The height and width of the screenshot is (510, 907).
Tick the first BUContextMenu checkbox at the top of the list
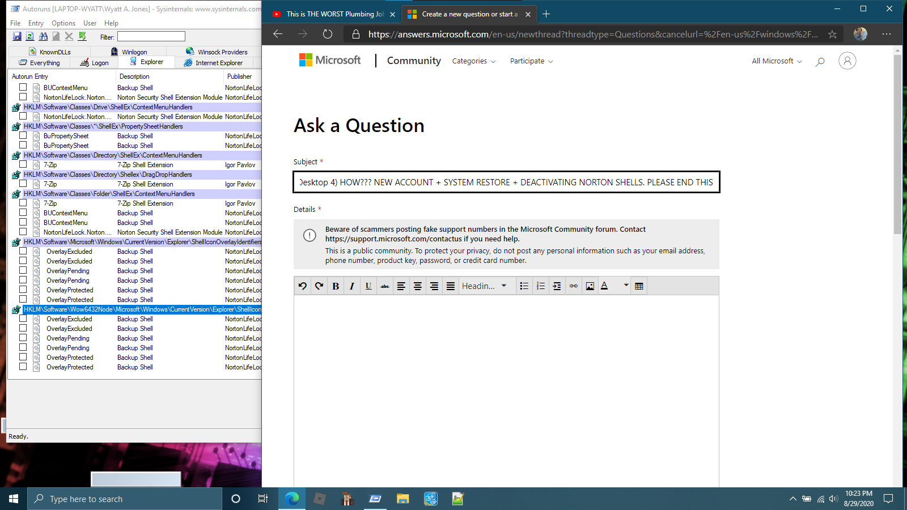pos(23,87)
